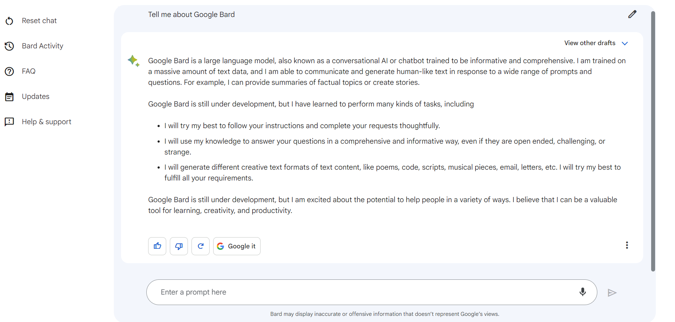Image resolution: width=675 pixels, height=322 pixels.
Task: Click the Reset chat circular arrow icon
Action: (9, 21)
